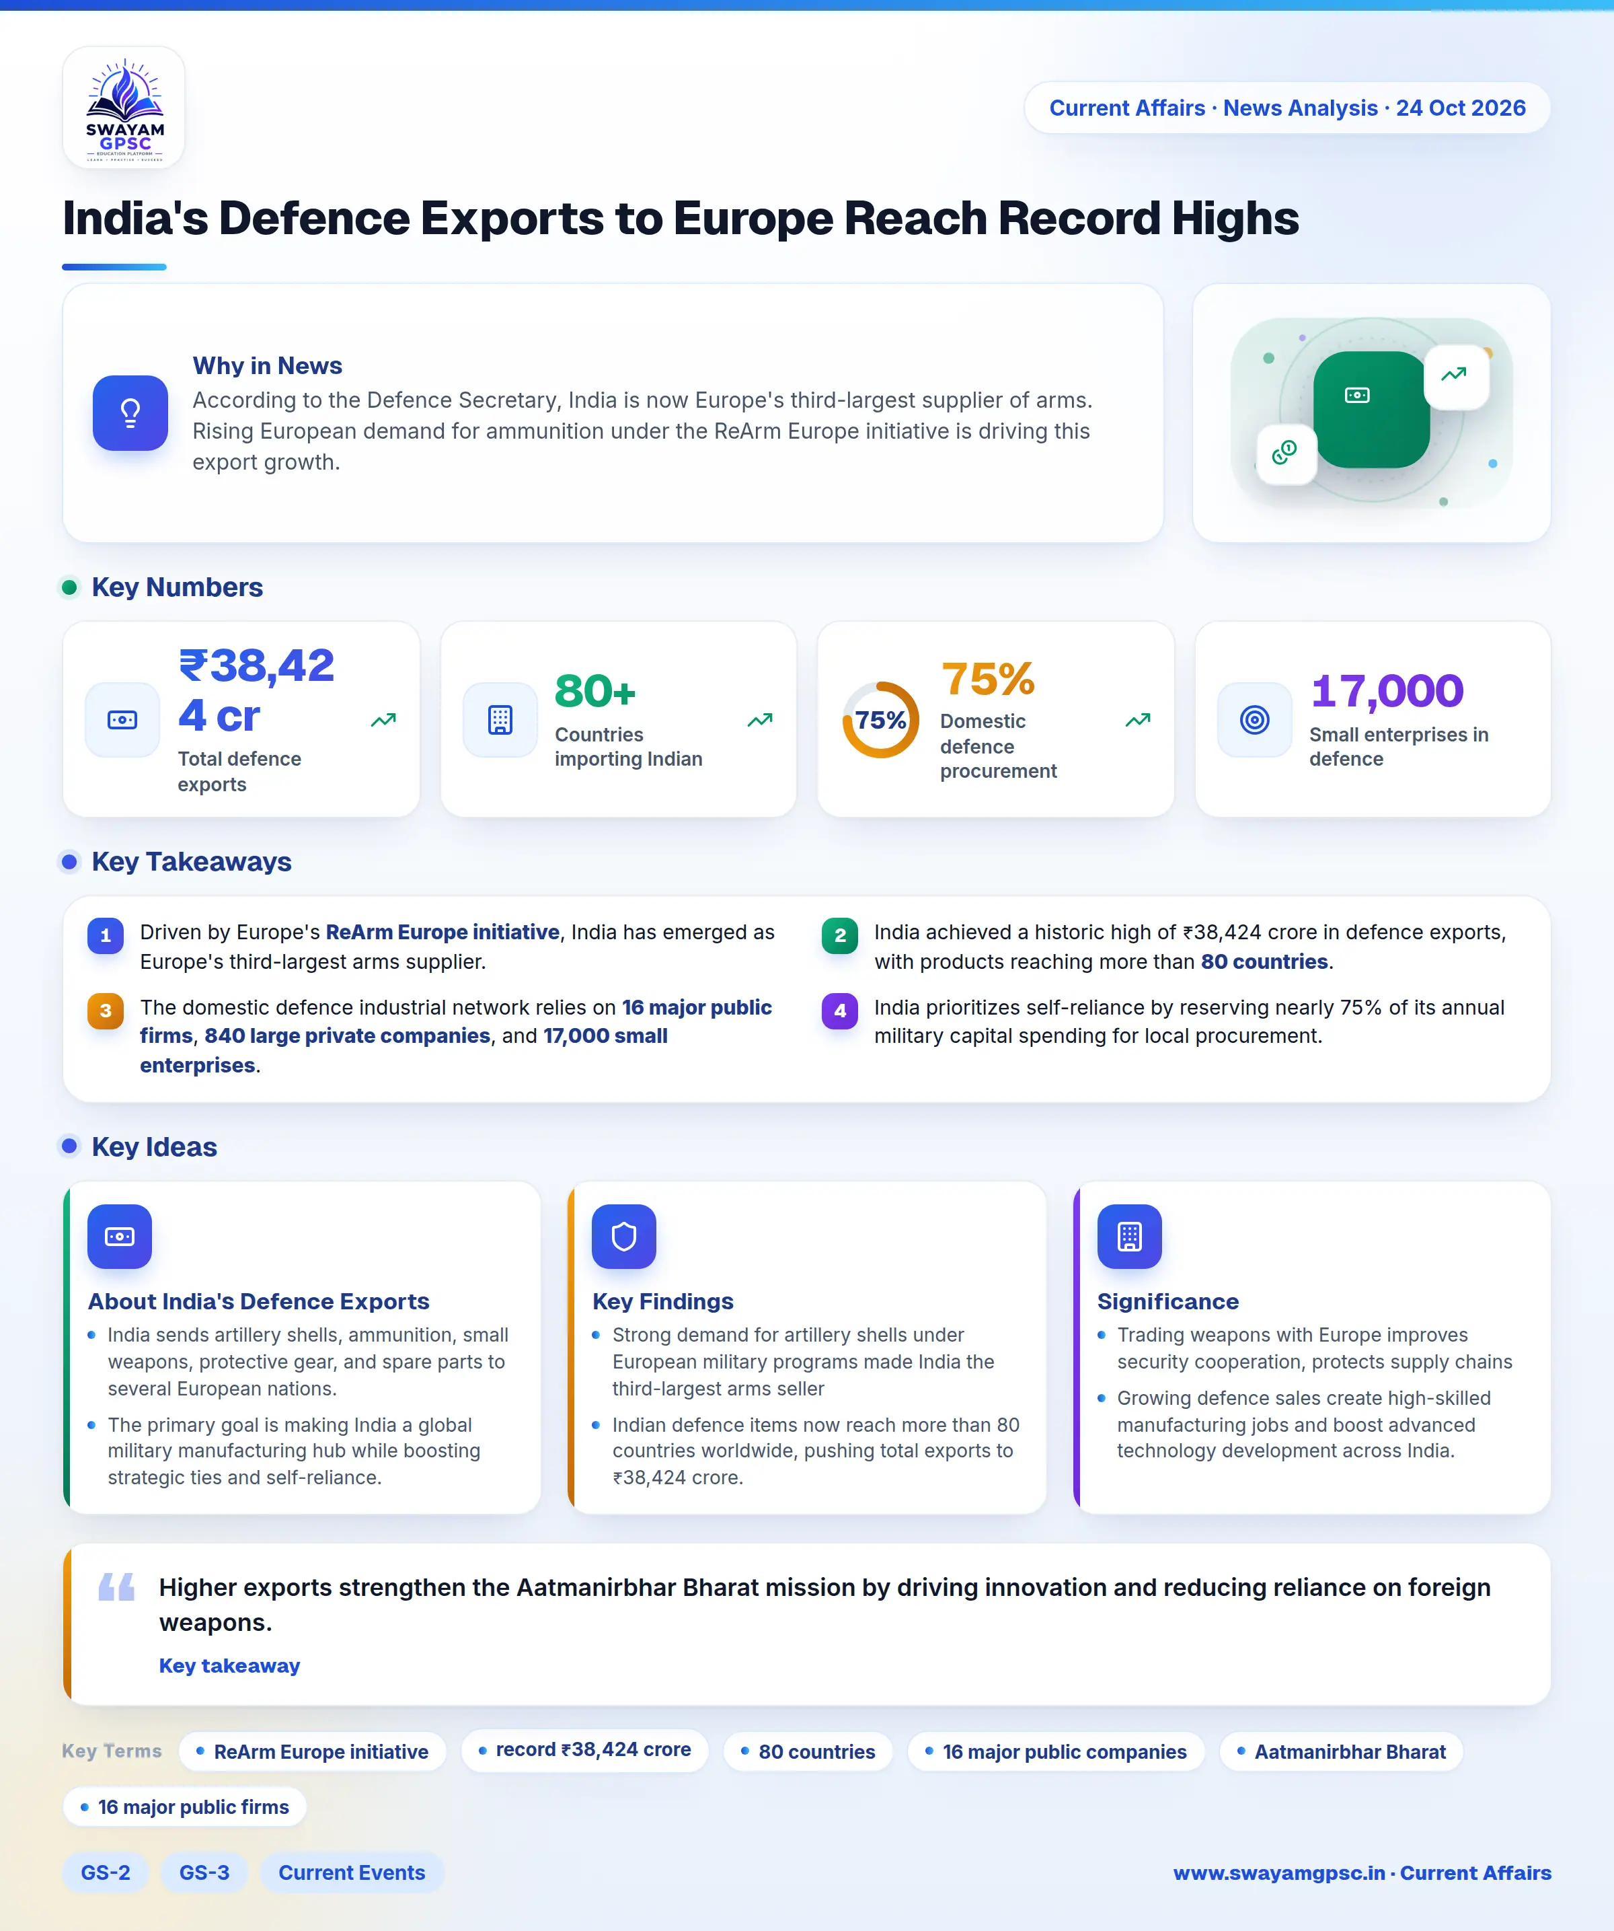Image resolution: width=1614 pixels, height=1931 pixels.
Task: Click the 75% circular progress ring
Action: point(880,720)
